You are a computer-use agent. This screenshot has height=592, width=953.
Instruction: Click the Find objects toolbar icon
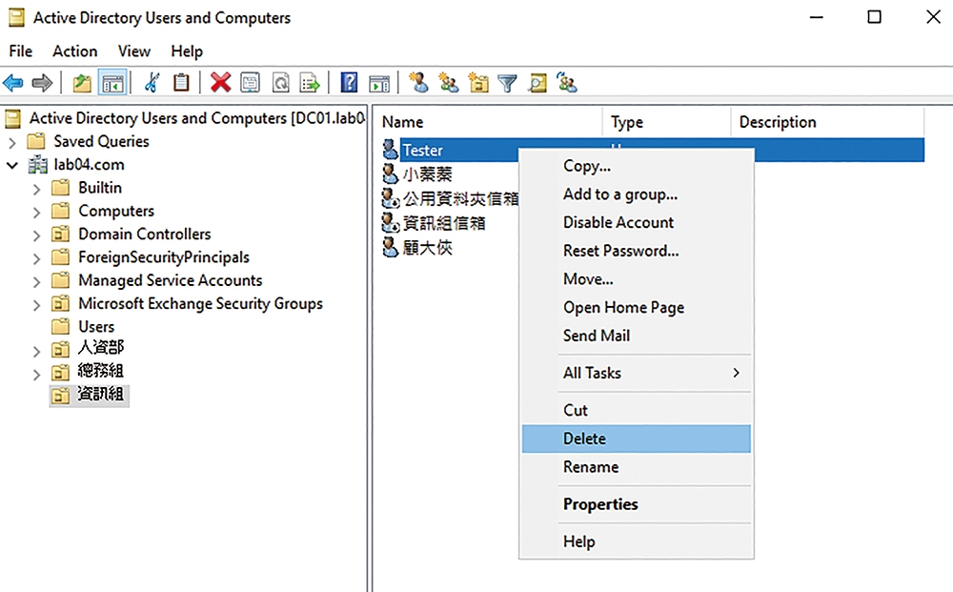(x=537, y=83)
